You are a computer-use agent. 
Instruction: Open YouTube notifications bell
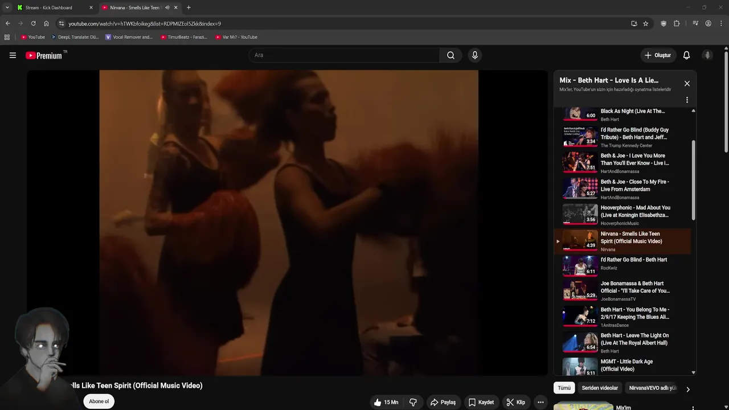click(x=686, y=55)
